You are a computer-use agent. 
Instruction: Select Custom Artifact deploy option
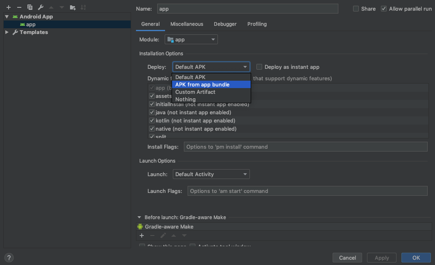(195, 92)
